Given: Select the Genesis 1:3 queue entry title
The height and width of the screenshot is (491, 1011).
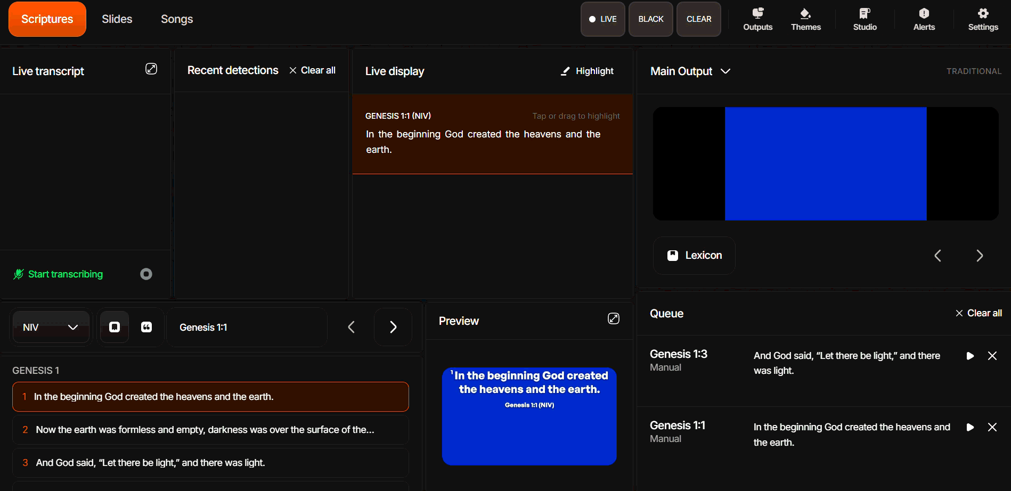Looking at the screenshot, I should [678, 354].
